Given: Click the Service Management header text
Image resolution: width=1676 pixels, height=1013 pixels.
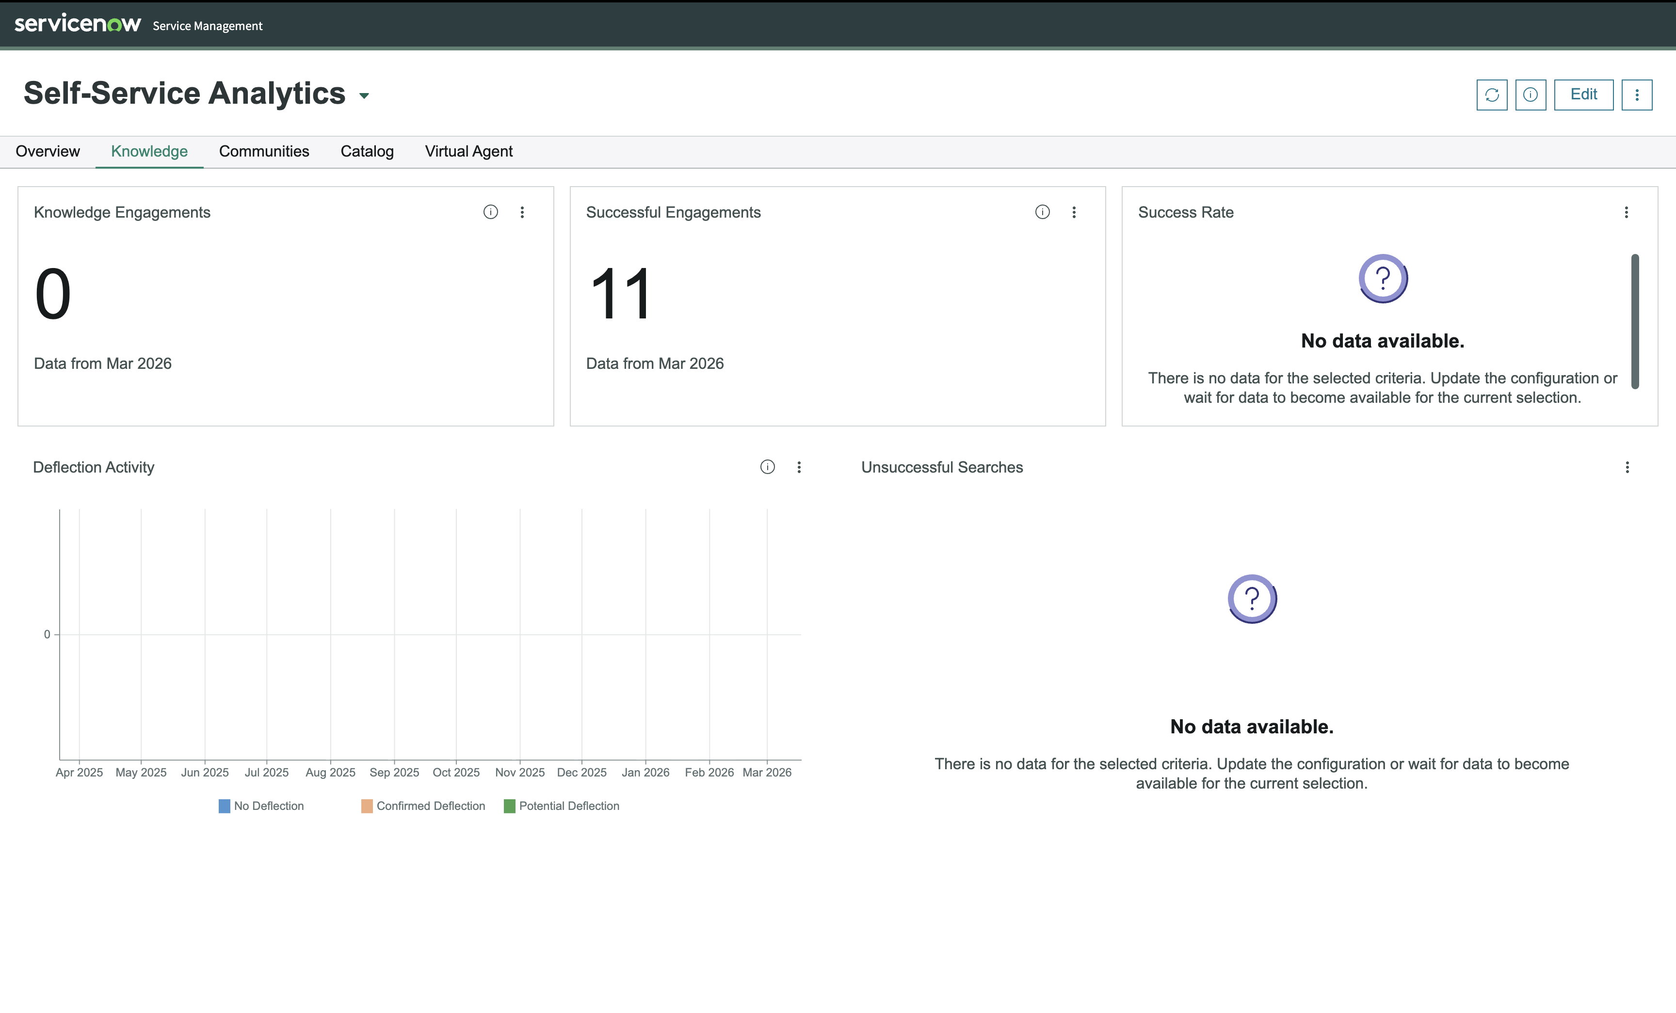Looking at the screenshot, I should [x=208, y=26].
